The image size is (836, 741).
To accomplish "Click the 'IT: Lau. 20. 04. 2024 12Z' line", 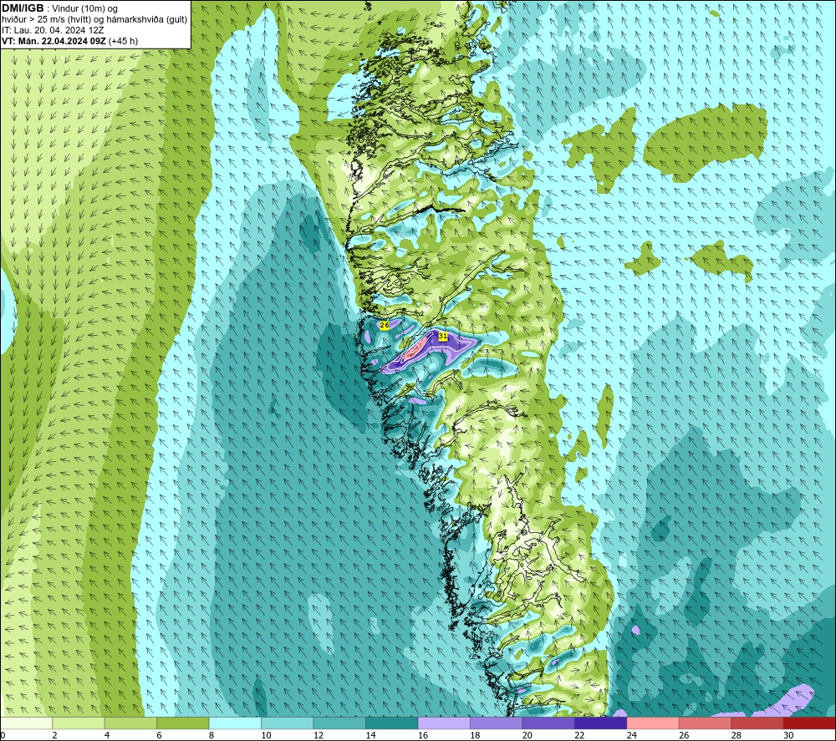I will click(x=53, y=30).
